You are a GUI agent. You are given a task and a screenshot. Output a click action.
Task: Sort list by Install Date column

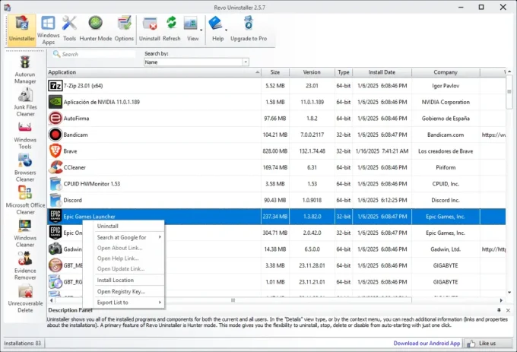coord(382,72)
